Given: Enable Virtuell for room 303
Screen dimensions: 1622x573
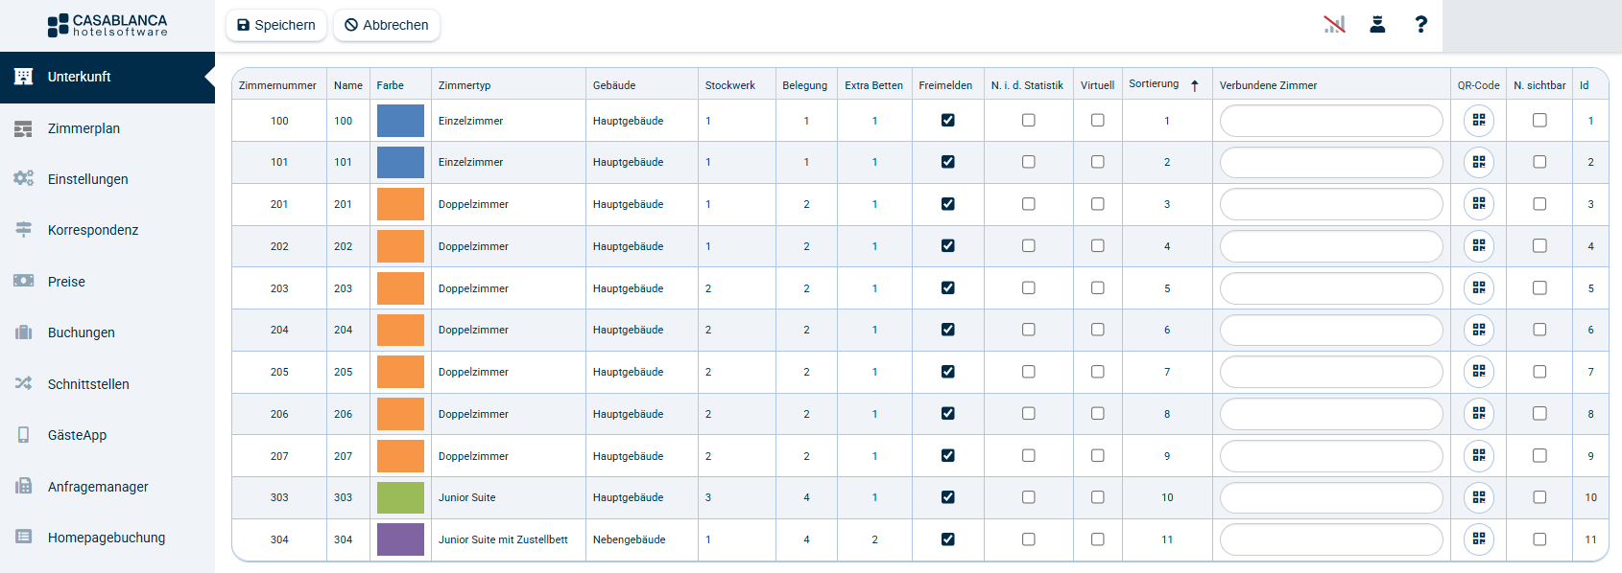Looking at the screenshot, I should pos(1098,497).
